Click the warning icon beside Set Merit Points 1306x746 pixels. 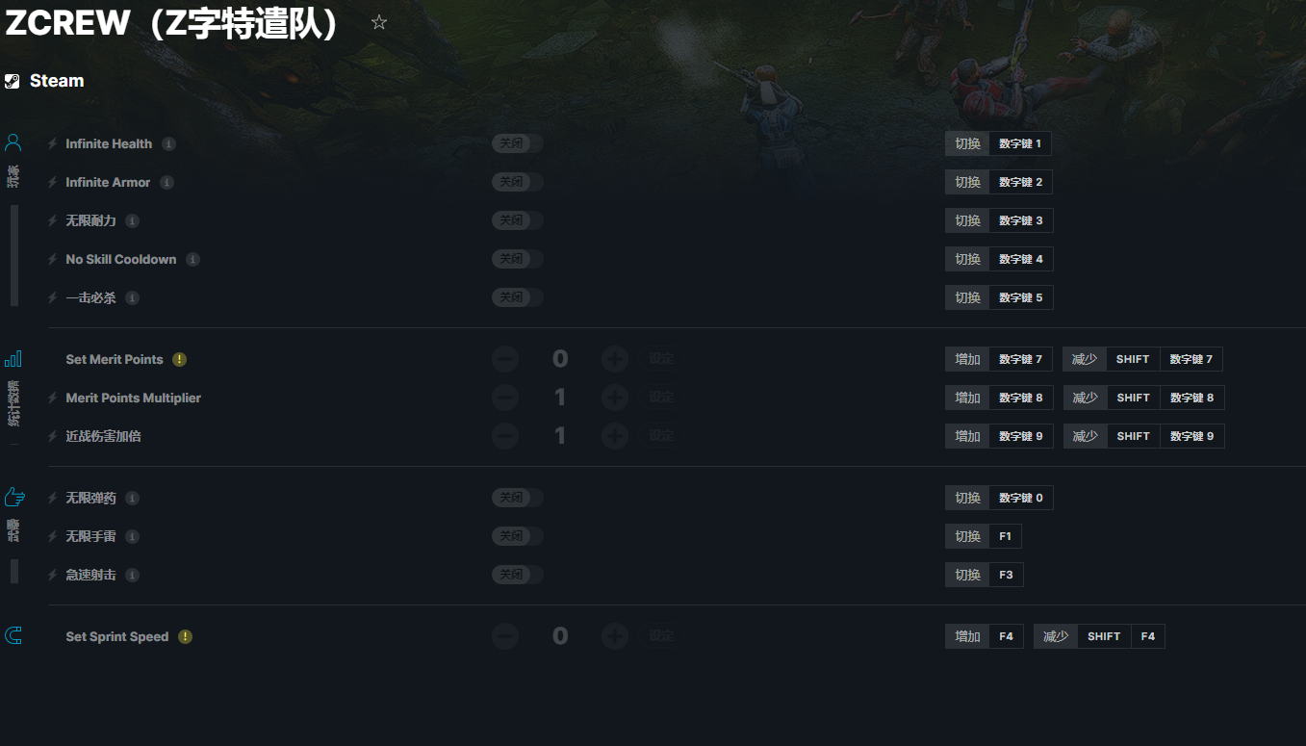point(180,359)
